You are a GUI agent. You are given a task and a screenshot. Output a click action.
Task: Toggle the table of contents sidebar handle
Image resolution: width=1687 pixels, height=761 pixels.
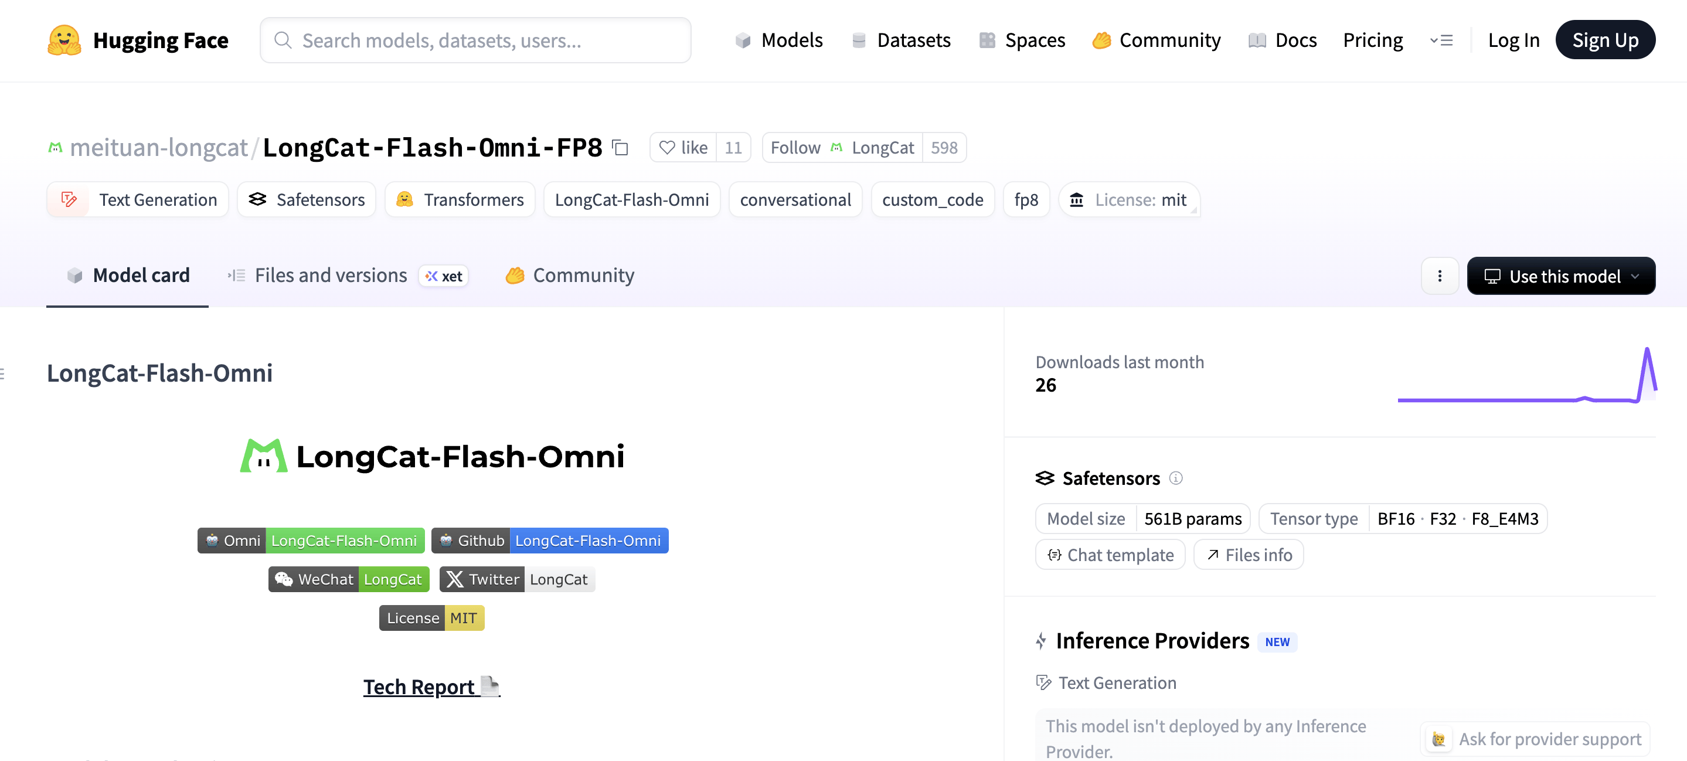coord(2,373)
